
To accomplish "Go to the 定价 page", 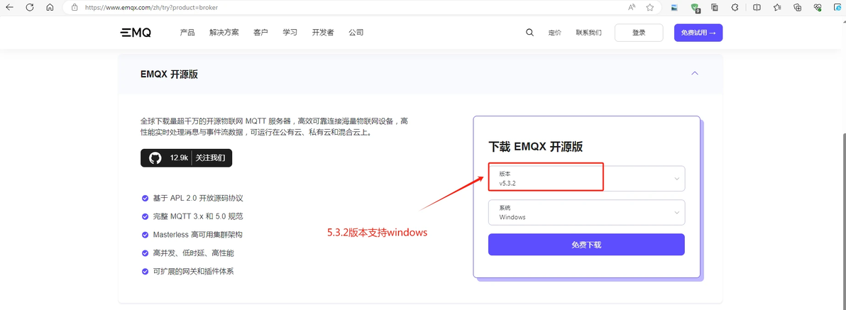I will (554, 33).
